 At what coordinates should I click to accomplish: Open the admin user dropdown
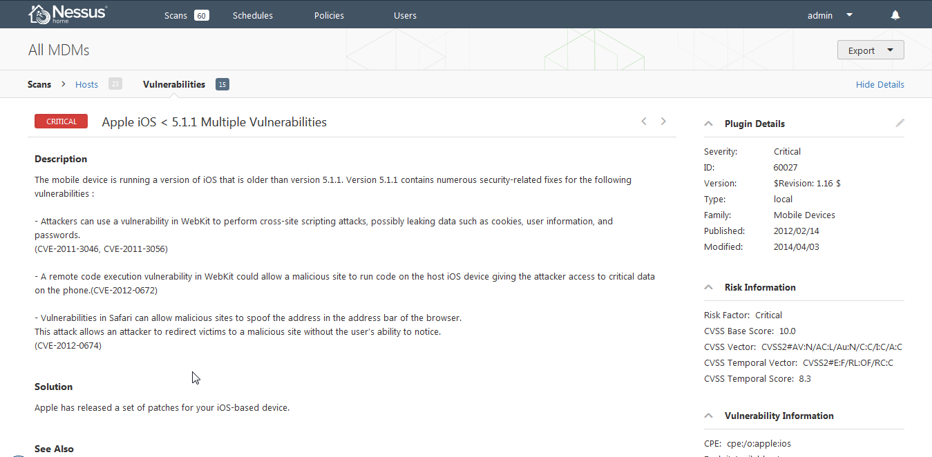830,15
